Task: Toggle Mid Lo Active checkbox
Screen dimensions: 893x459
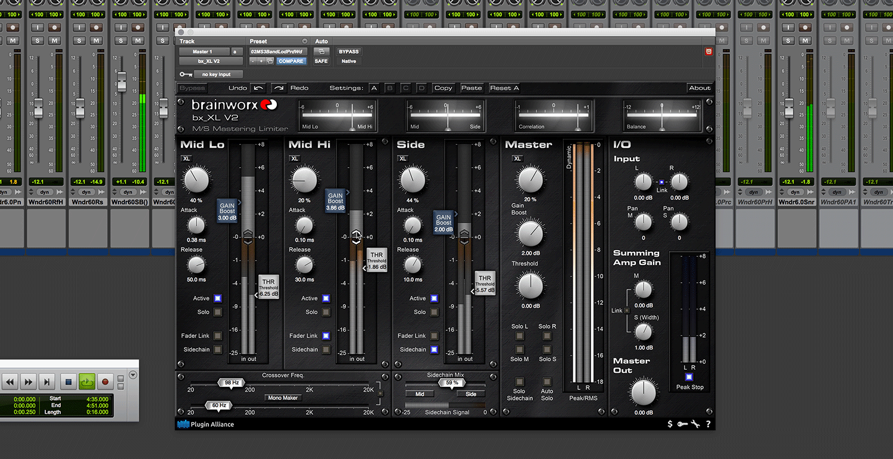Action: coord(218,298)
